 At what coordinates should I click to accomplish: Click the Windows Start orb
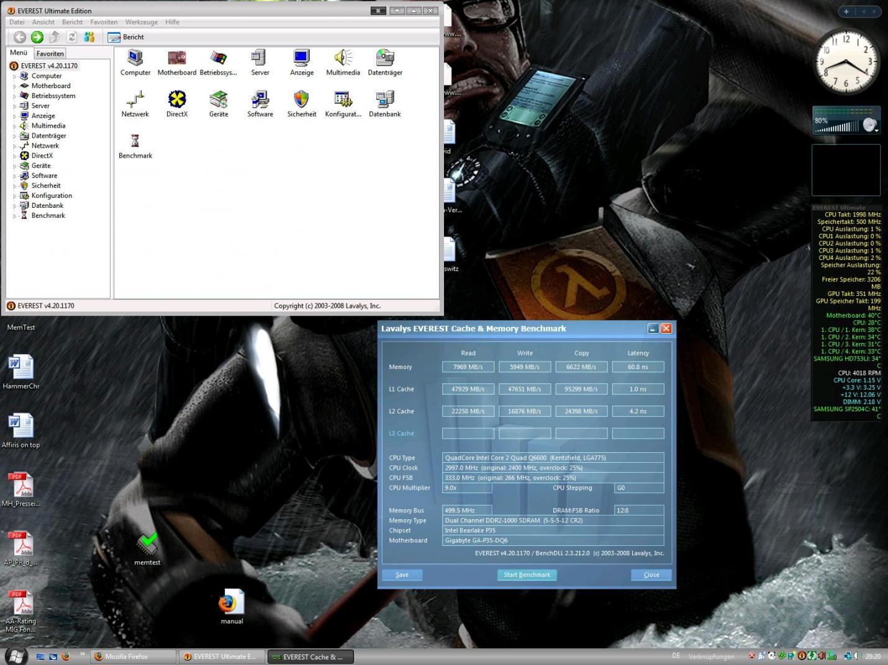coord(16,656)
